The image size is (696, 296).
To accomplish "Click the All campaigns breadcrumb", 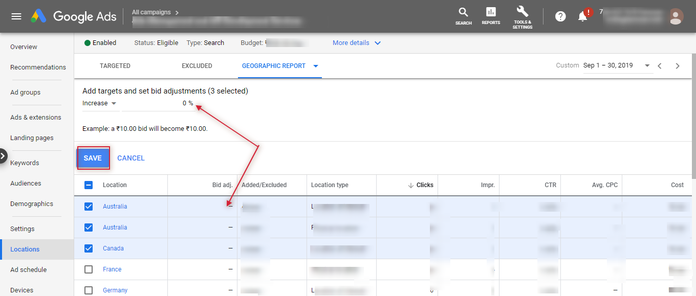I will [x=151, y=12].
